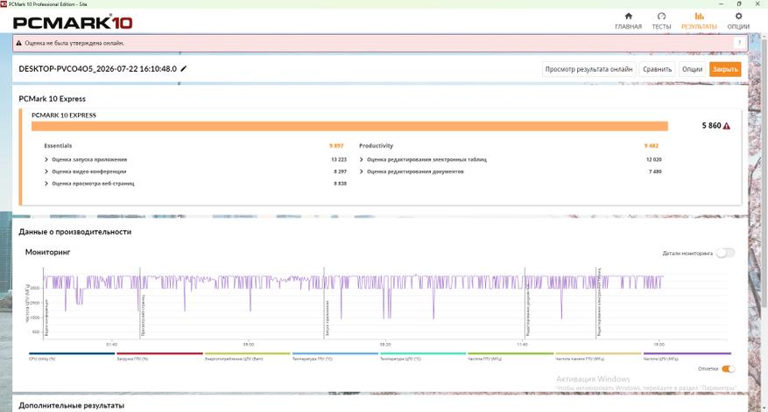This screenshot has width=768, height=412.
Task: Click the alert icon in pink warning banner
Action: click(x=19, y=43)
